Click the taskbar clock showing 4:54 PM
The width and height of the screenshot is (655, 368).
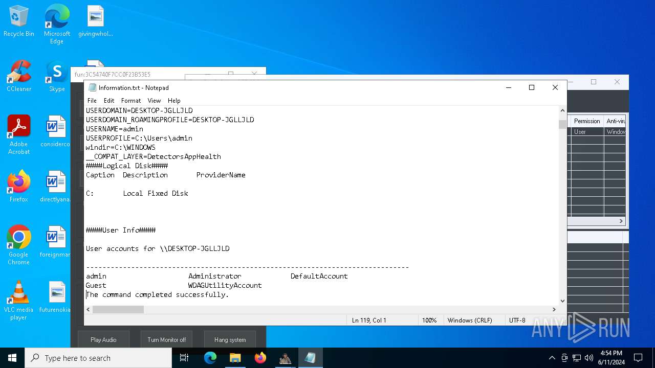(611, 358)
